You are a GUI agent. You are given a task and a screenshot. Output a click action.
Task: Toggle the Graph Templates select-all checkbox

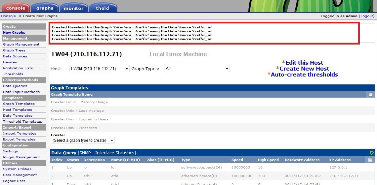click(370, 94)
